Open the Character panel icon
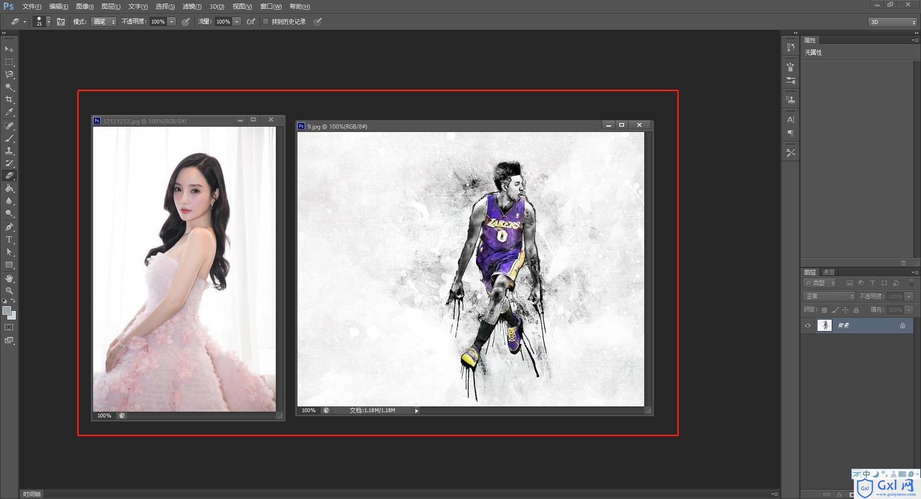The width and height of the screenshot is (921, 499). point(791,119)
